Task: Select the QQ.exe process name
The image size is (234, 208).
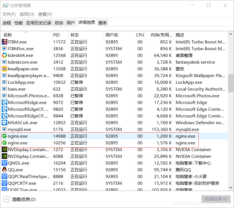Action: coord(15,170)
